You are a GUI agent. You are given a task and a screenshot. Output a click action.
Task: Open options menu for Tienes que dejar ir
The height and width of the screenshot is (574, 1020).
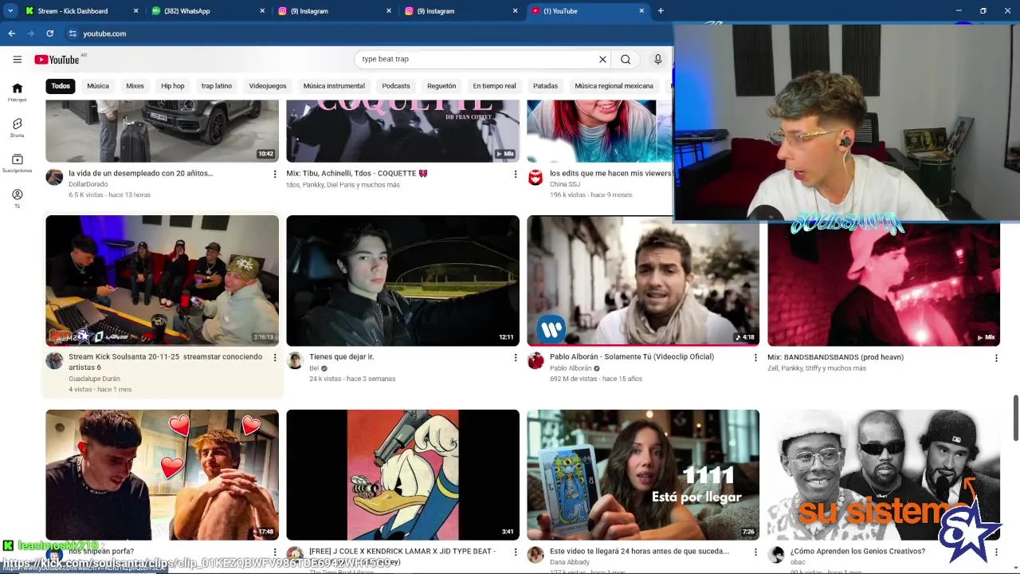[x=516, y=358]
